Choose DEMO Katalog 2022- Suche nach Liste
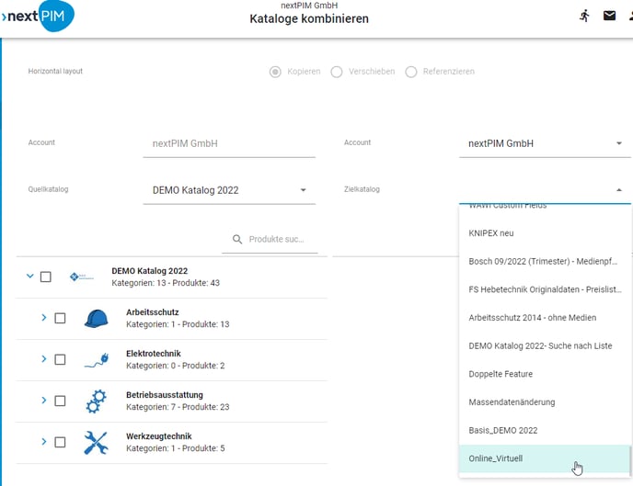Screen dimensions: 633x486 coord(545,346)
